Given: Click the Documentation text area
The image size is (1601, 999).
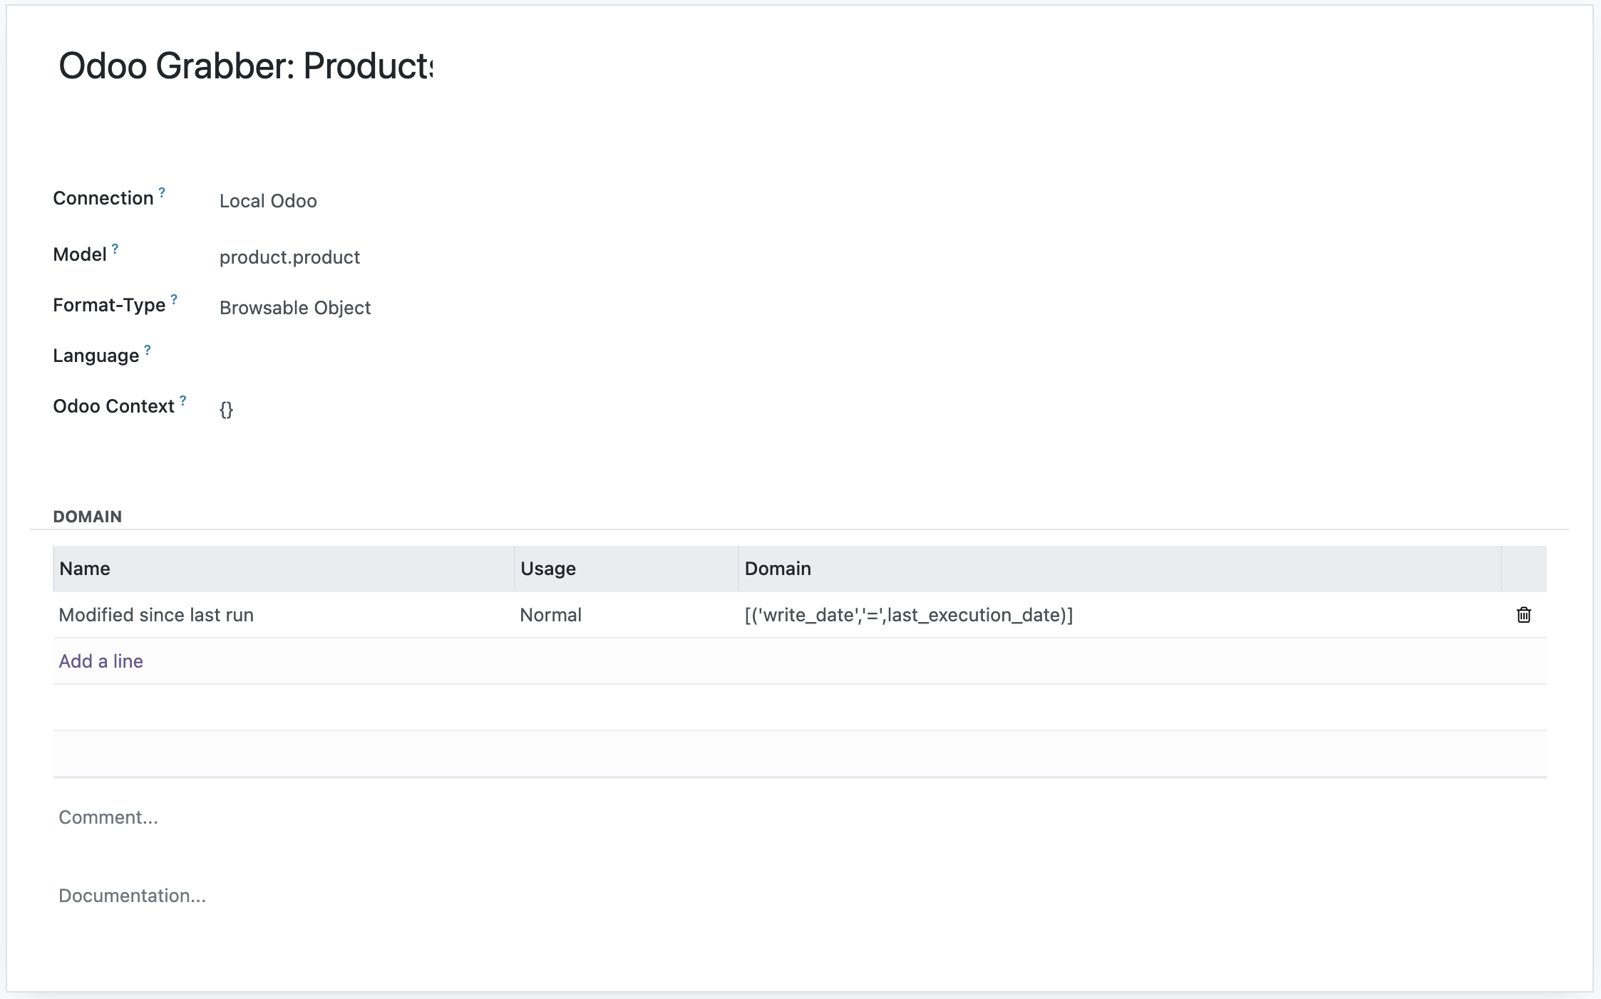Looking at the screenshot, I should (x=800, y=896).
